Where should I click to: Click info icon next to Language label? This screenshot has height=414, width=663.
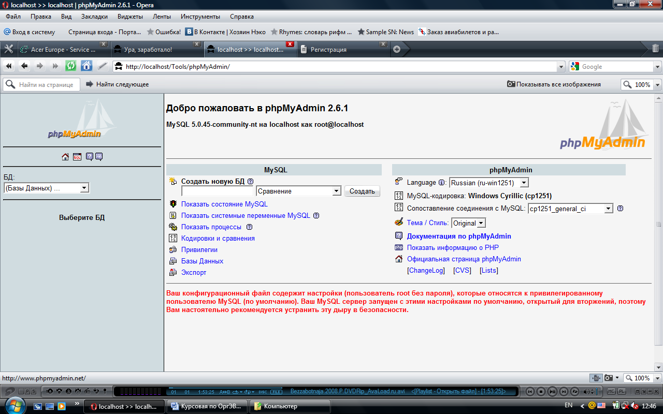[x=441, y=183]
